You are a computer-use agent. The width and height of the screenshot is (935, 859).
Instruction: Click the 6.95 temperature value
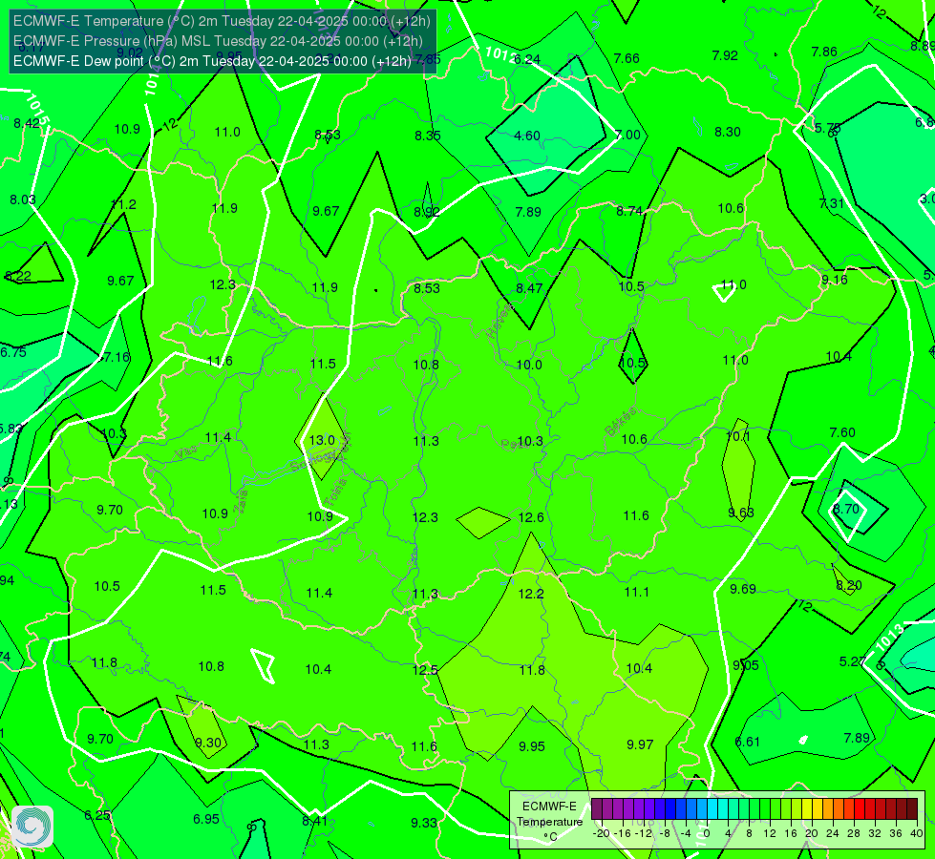pyautogui.click(x=205, y=819)
